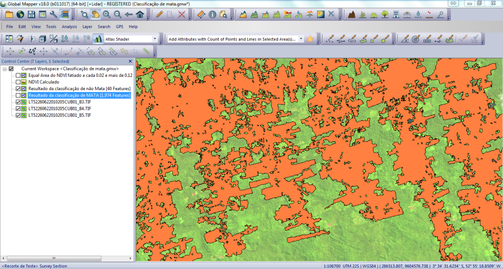The image size is (503, 269).
Task: Open the Layer menu
Action: [87, 26]
